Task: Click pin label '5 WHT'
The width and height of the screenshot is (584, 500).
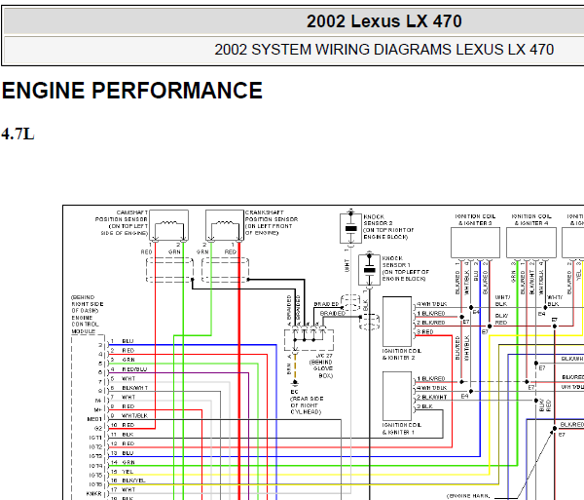Action: click(123, 378)
